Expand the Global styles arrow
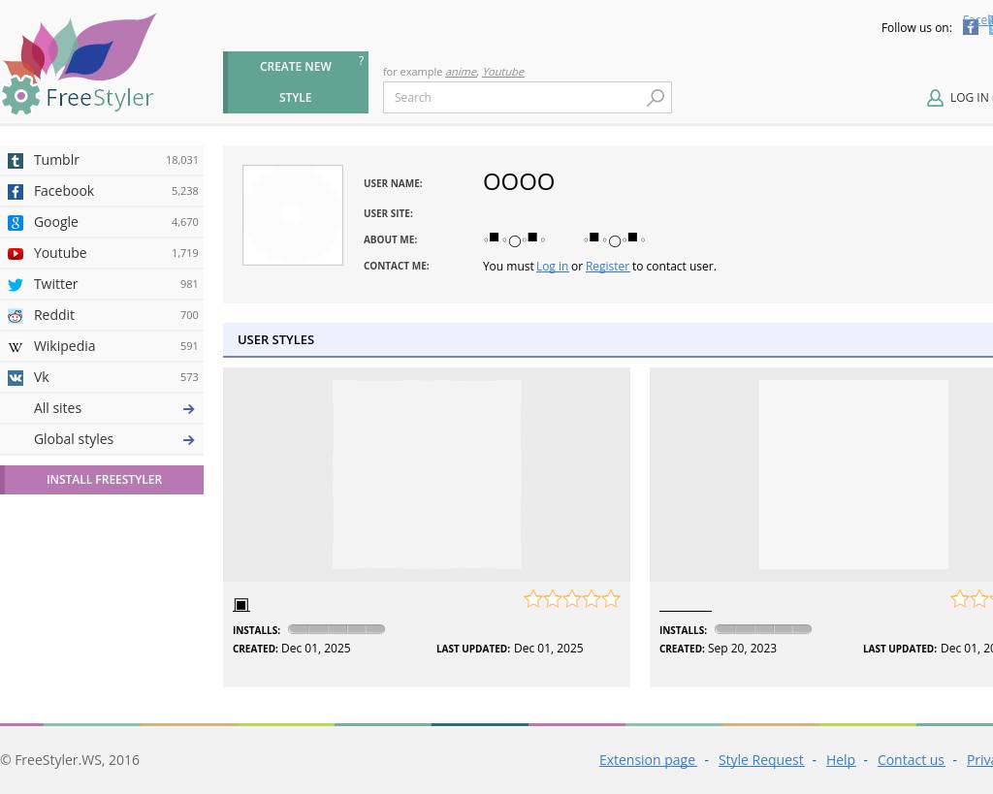The image size is (993, 794). [x=188, y=440]
